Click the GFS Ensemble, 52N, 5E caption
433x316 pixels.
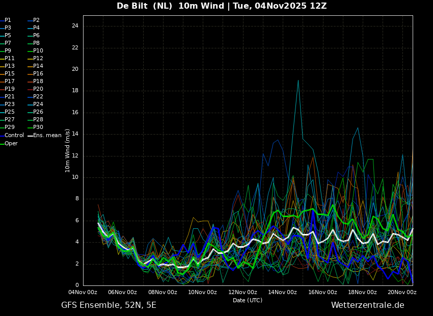point(109,305)
